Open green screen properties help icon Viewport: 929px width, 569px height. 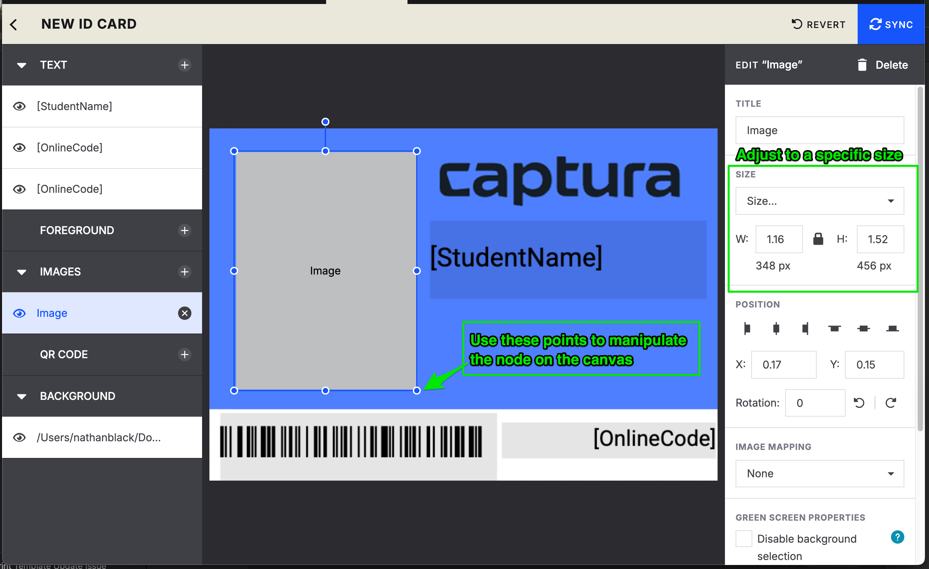tap(897, 537)
